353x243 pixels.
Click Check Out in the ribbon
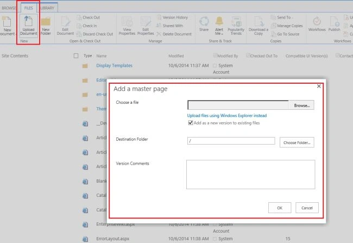(x=88, y=17)
